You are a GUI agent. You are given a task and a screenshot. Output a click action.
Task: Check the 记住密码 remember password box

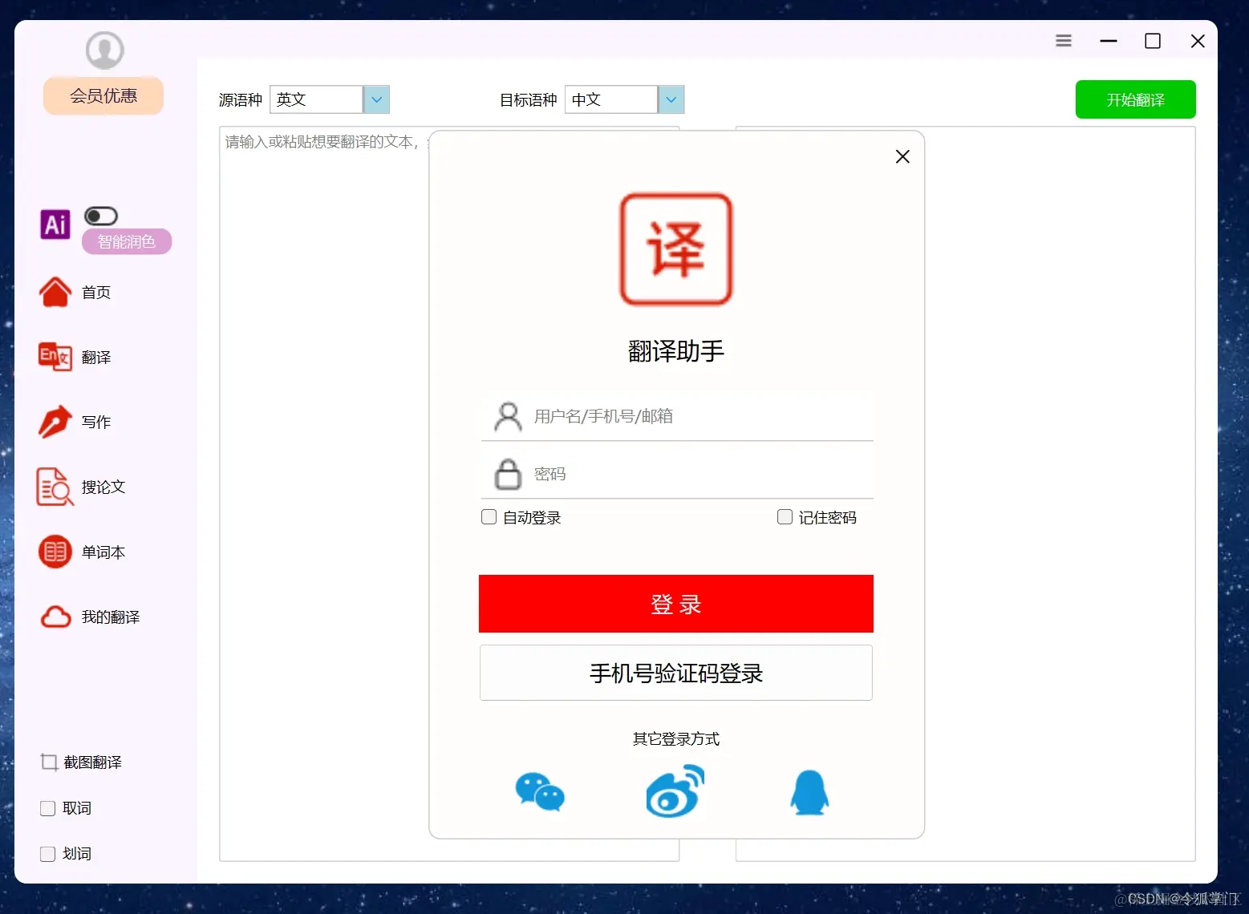point(784,517)
